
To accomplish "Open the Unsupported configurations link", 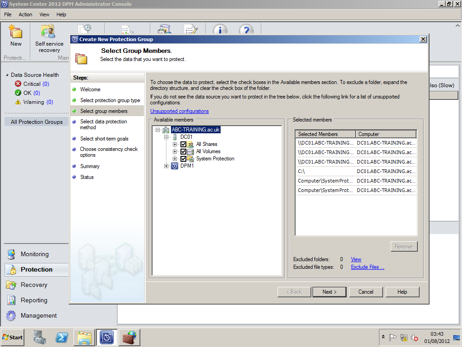I will tap(180, 111).
